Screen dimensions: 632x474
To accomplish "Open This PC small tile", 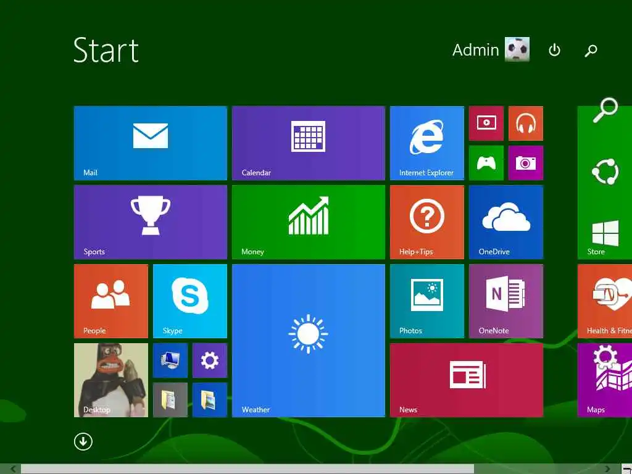I will click(x=170, y=360).
